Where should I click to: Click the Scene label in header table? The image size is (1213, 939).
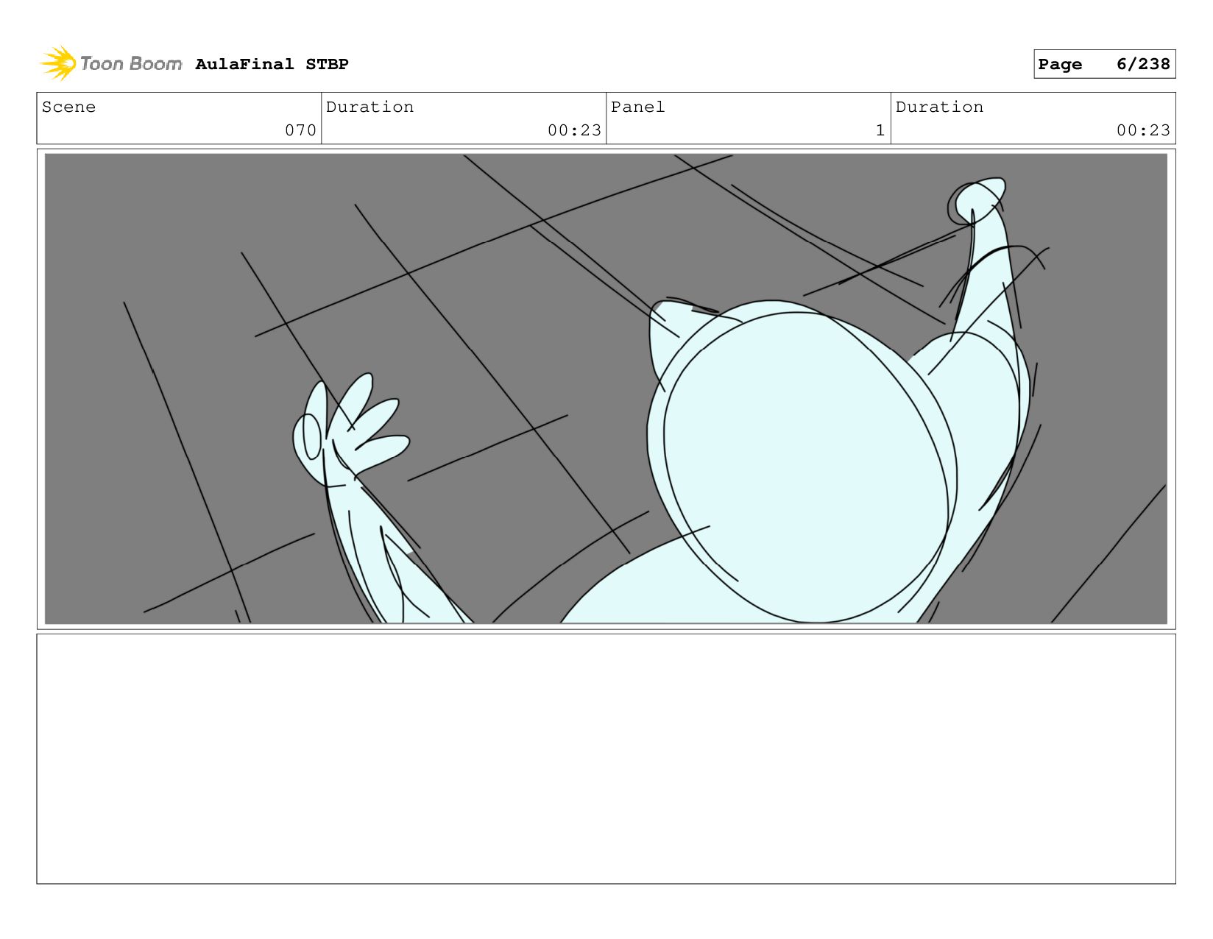68,107
